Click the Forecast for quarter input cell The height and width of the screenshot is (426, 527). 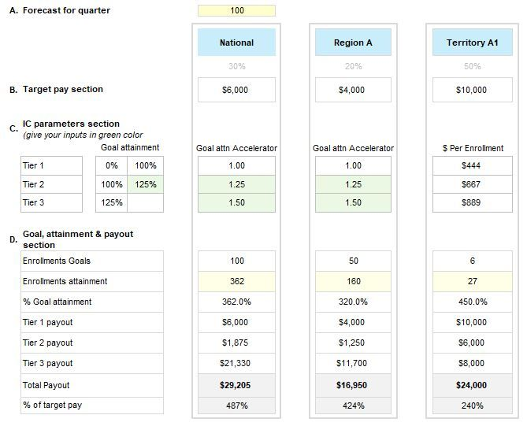point(236,11)
